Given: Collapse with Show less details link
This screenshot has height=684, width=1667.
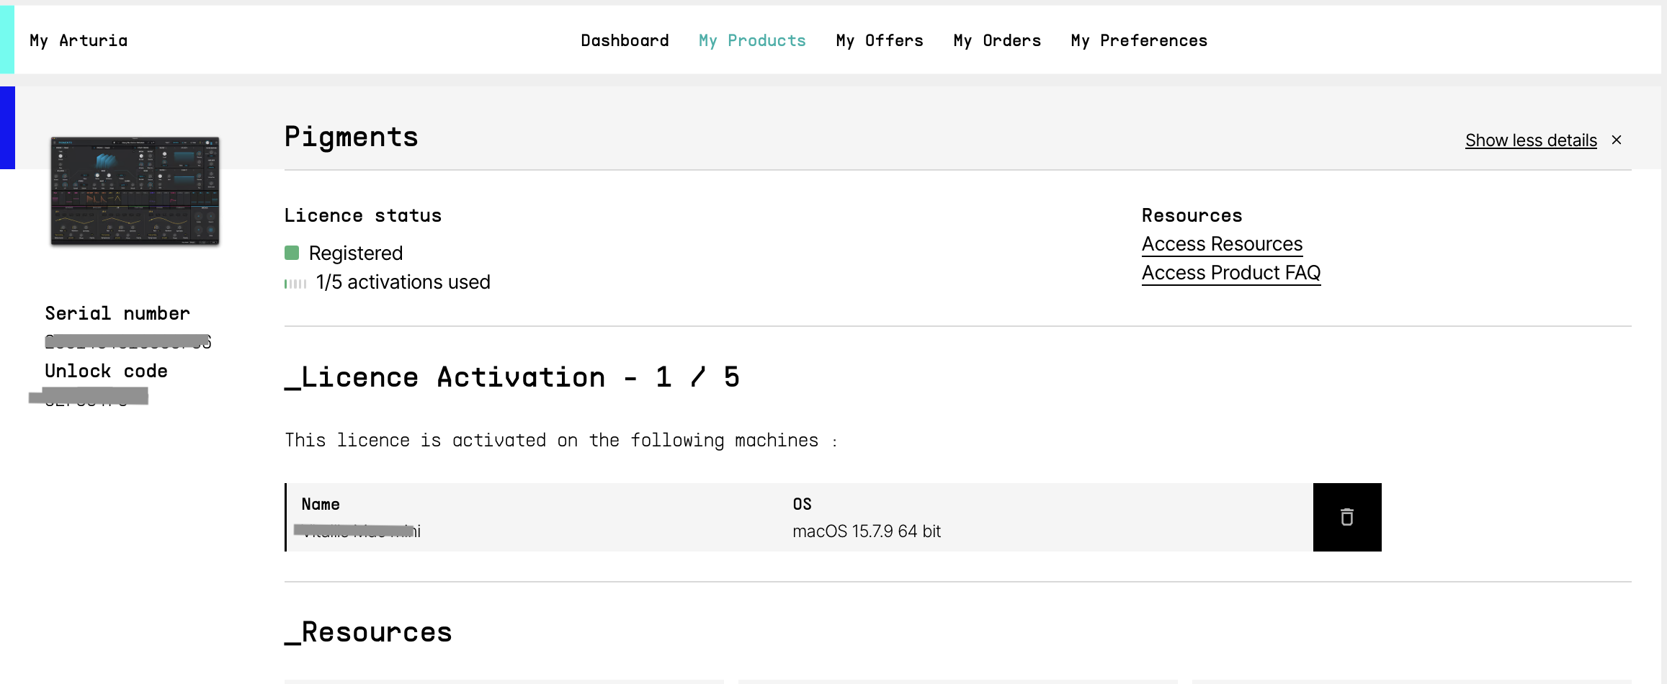Looking at the screenshot, I should (1531, 140).
